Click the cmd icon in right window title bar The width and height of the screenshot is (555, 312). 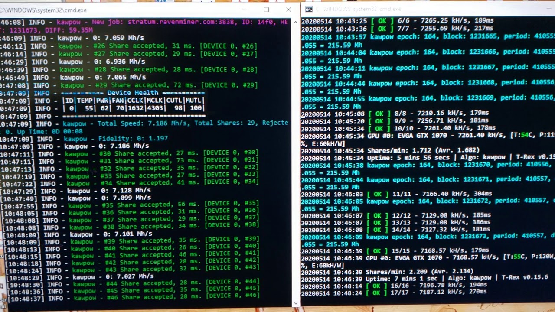point(309,9)
